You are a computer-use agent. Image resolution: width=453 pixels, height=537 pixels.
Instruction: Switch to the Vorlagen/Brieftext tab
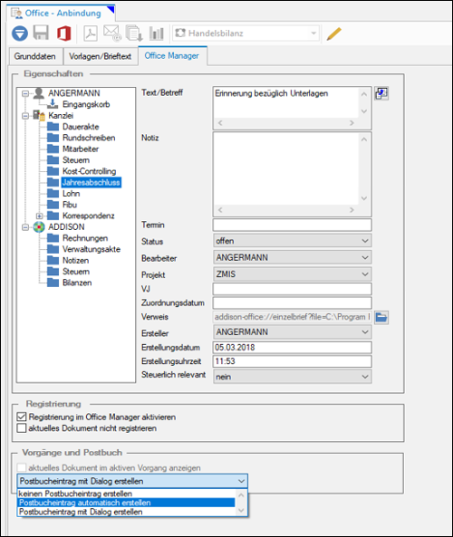coord(100,56)
